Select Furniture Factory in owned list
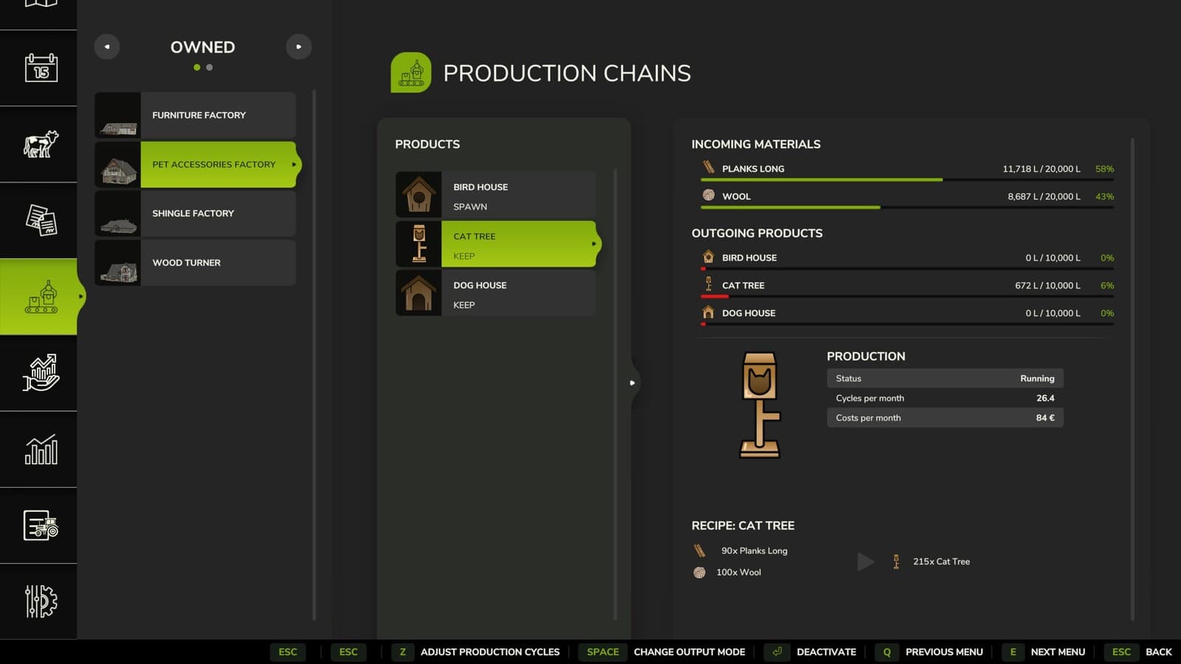1181x664 pixels. click(x=196, y=115)
